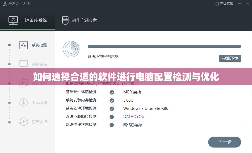Click the 基础硬件环境检测 label
The height and width of the screenshot is (153, 252).
click(x=81, y=92)
